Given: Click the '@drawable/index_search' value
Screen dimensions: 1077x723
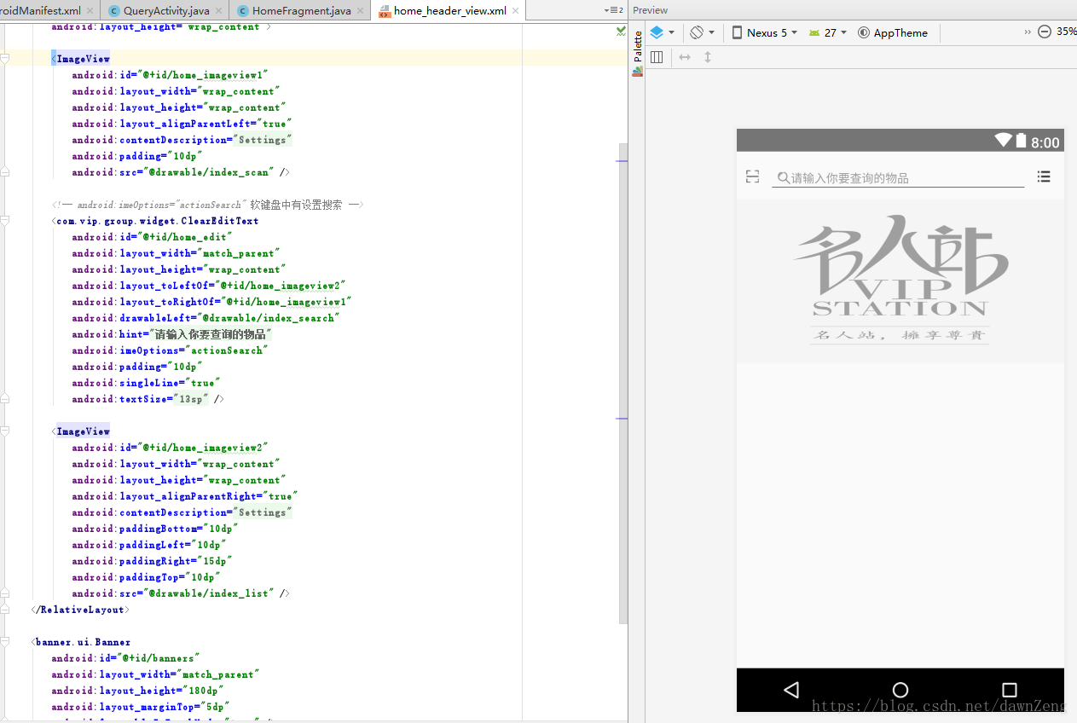Looking at the screenshot, I should coord(271,318).
